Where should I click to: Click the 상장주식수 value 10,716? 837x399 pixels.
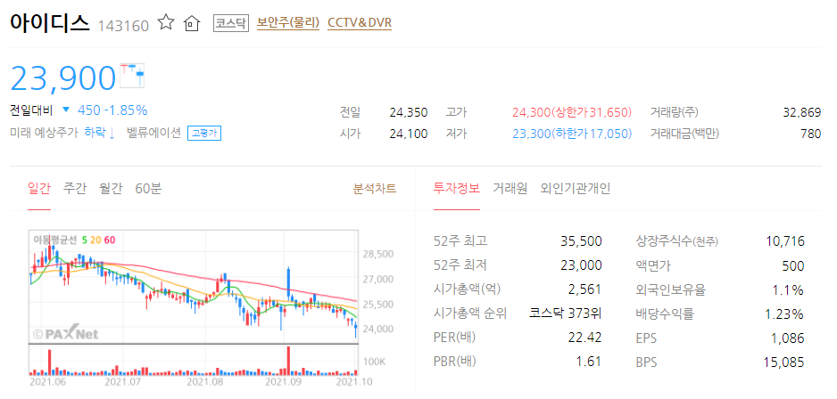click(x=784, y=241)
